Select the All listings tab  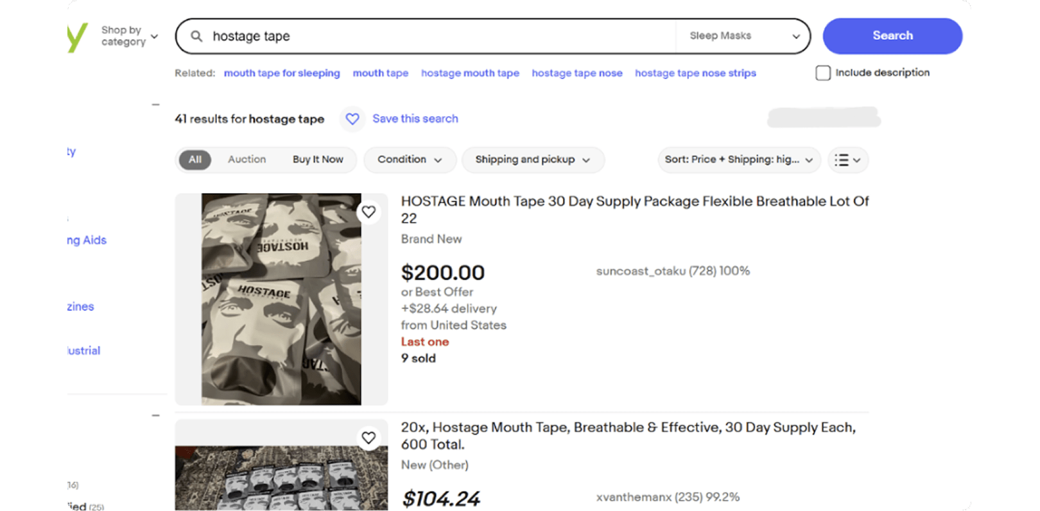[x=195, y=160]
